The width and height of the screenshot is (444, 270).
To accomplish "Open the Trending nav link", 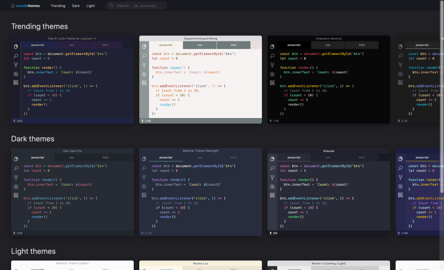I will (58, 6).
